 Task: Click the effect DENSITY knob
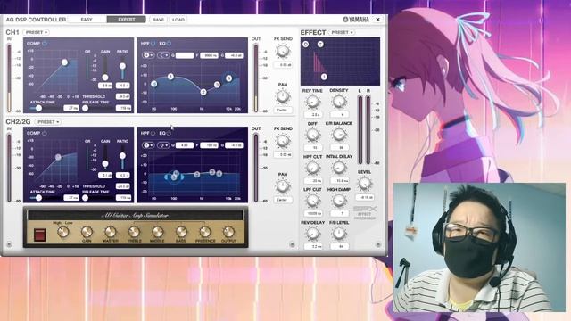tap(339, 102)
